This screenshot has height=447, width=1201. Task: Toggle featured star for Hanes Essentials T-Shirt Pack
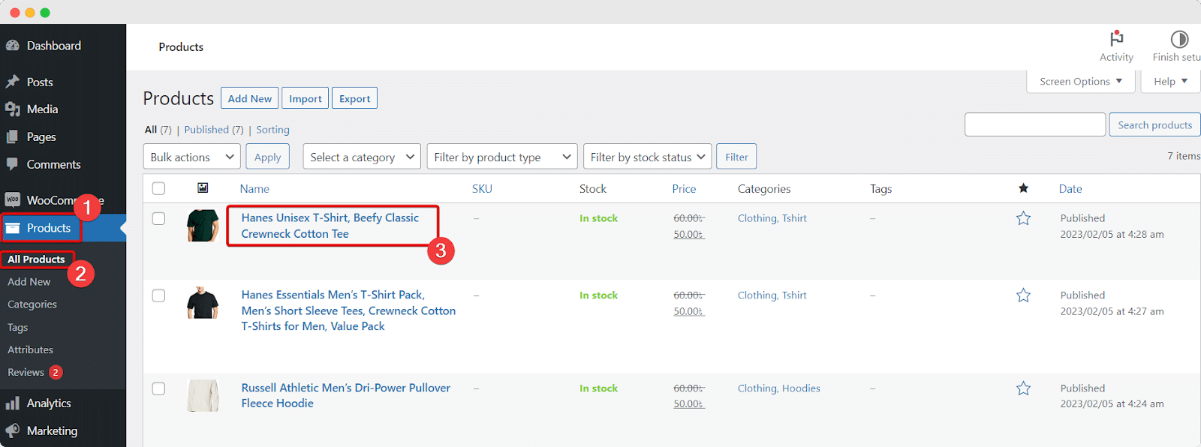tap(1023, 295)
